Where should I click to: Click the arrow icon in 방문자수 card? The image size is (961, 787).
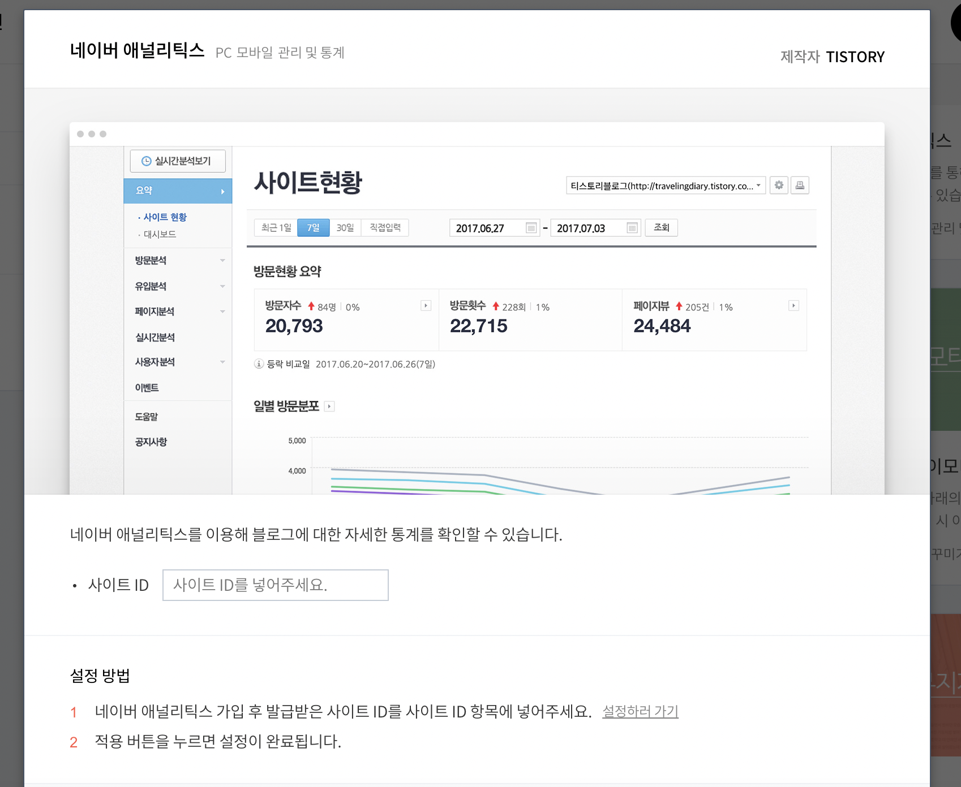click(426, 306)
